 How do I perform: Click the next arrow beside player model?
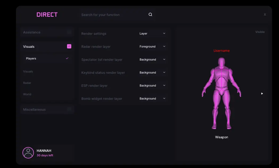pos(262,93)
